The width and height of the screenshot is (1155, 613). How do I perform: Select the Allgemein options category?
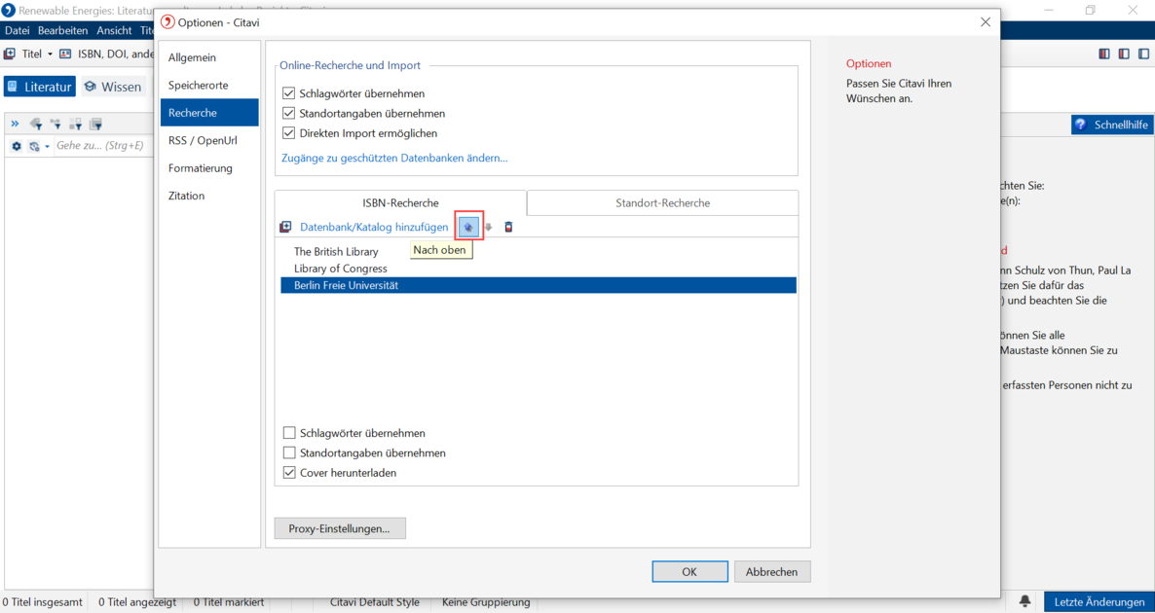pos(209,57)
